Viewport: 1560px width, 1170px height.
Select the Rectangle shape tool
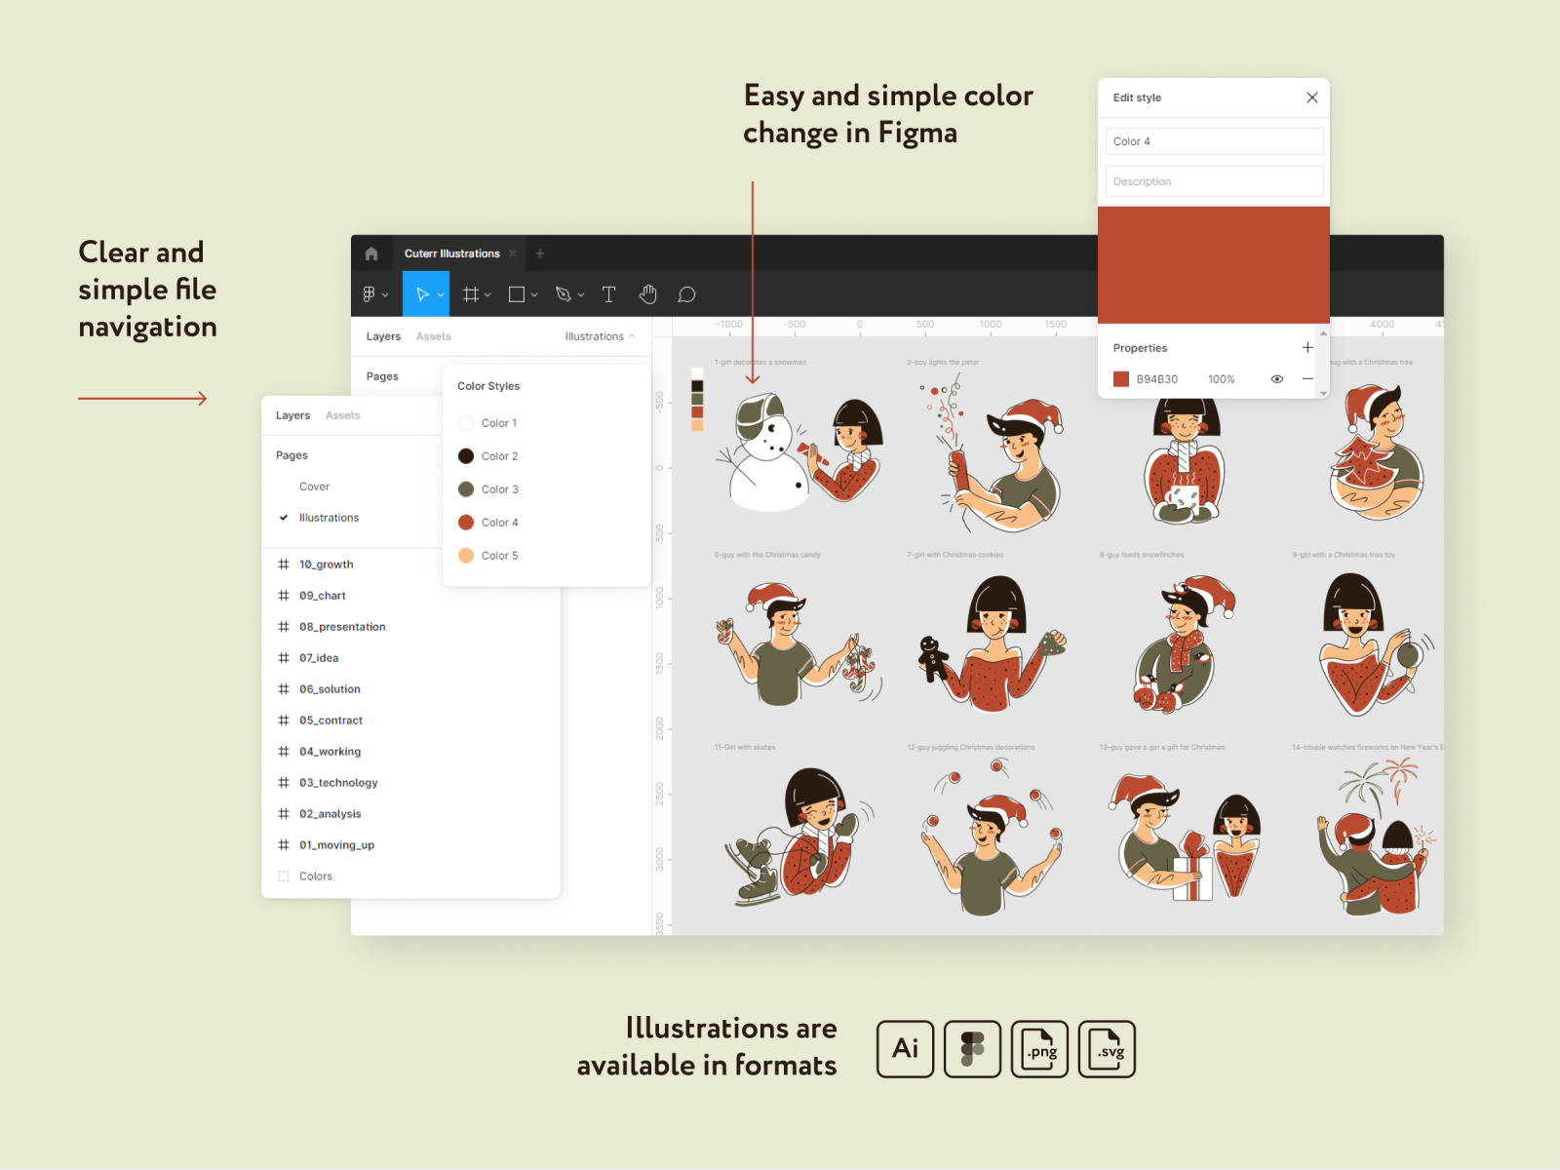click(517, 294)
